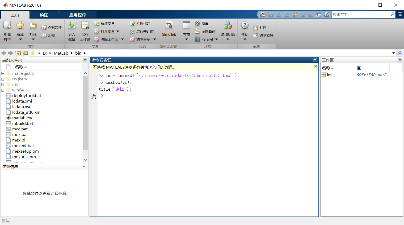Select mexsetup.pm in the file list

[x=26, y=151]
